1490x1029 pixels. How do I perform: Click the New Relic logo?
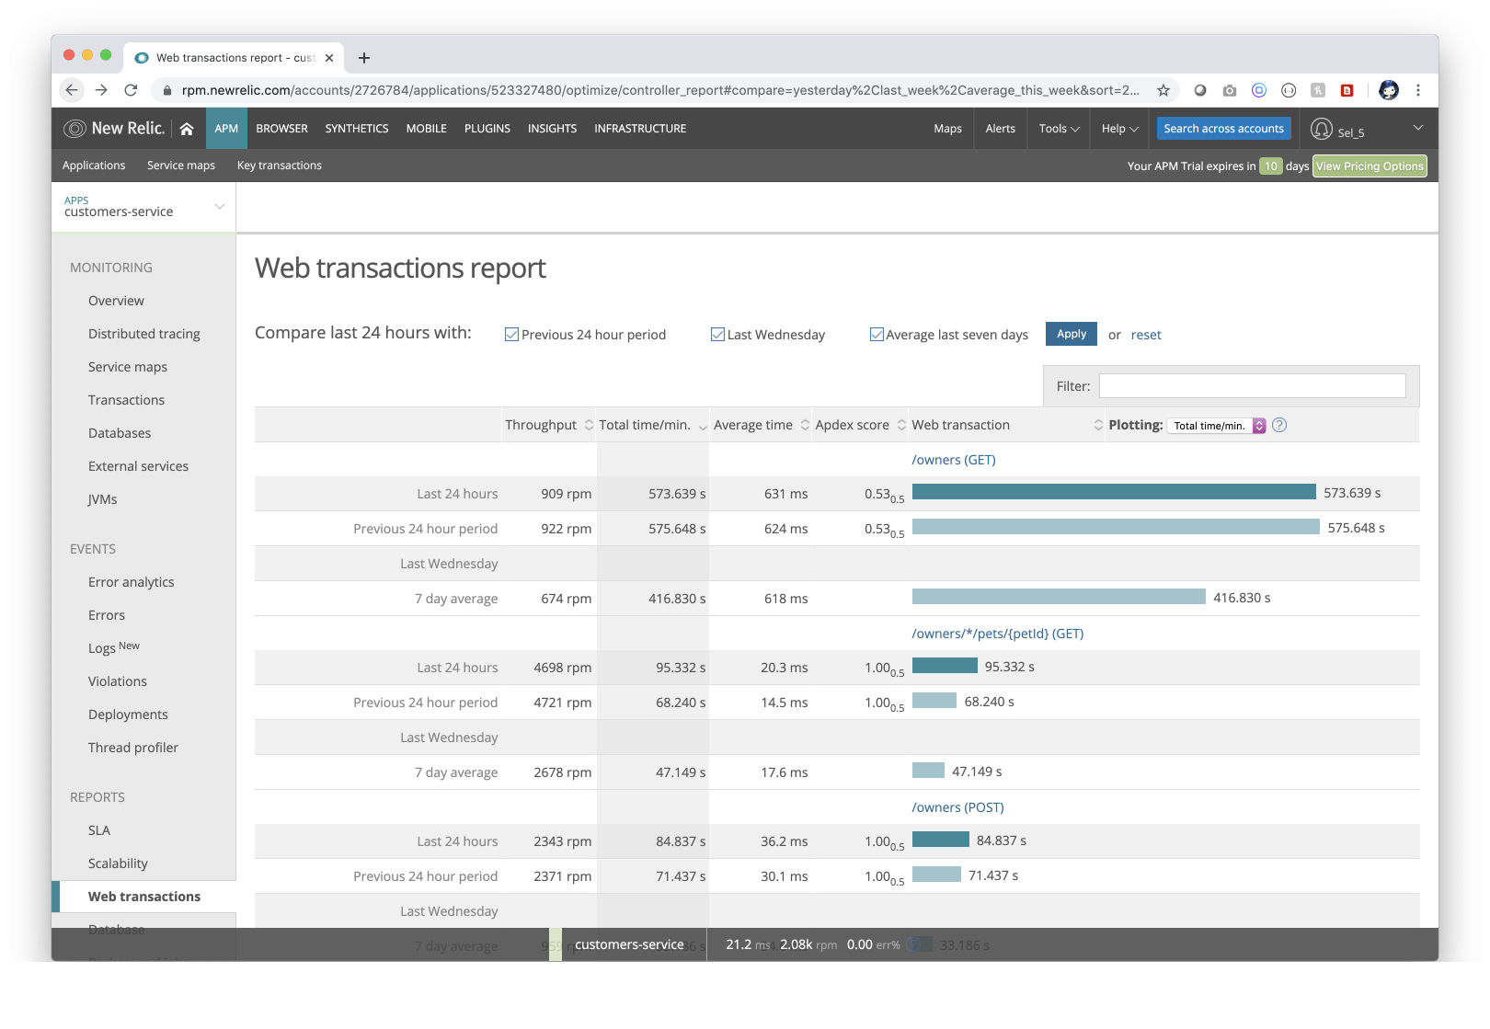point(114,129)
